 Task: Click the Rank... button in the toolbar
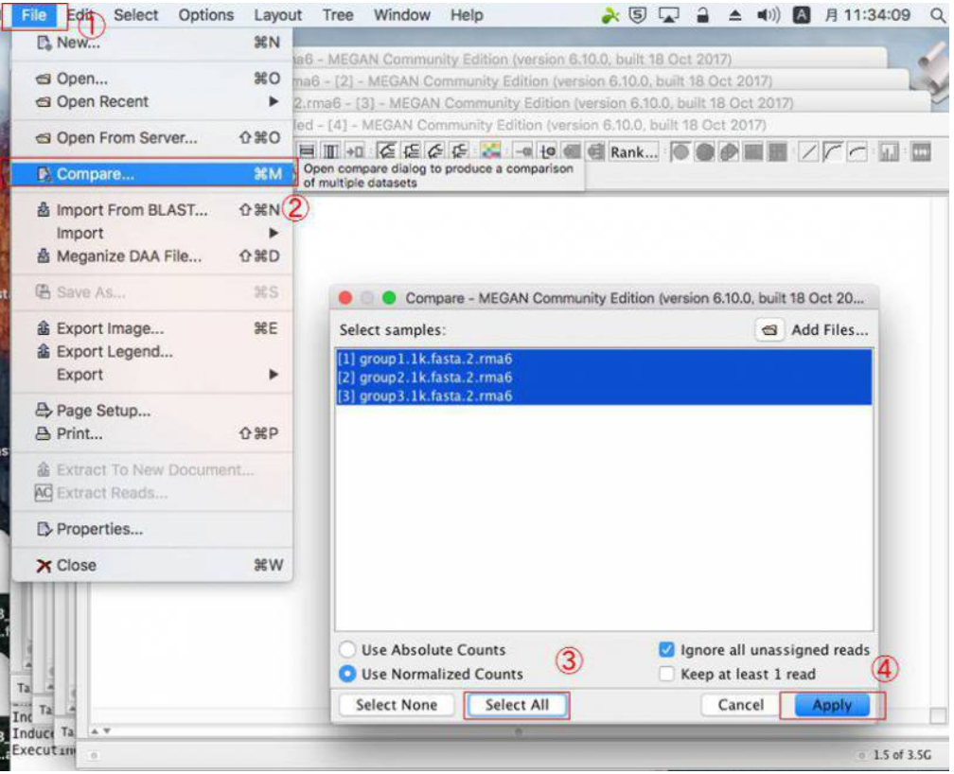(634, 152)
